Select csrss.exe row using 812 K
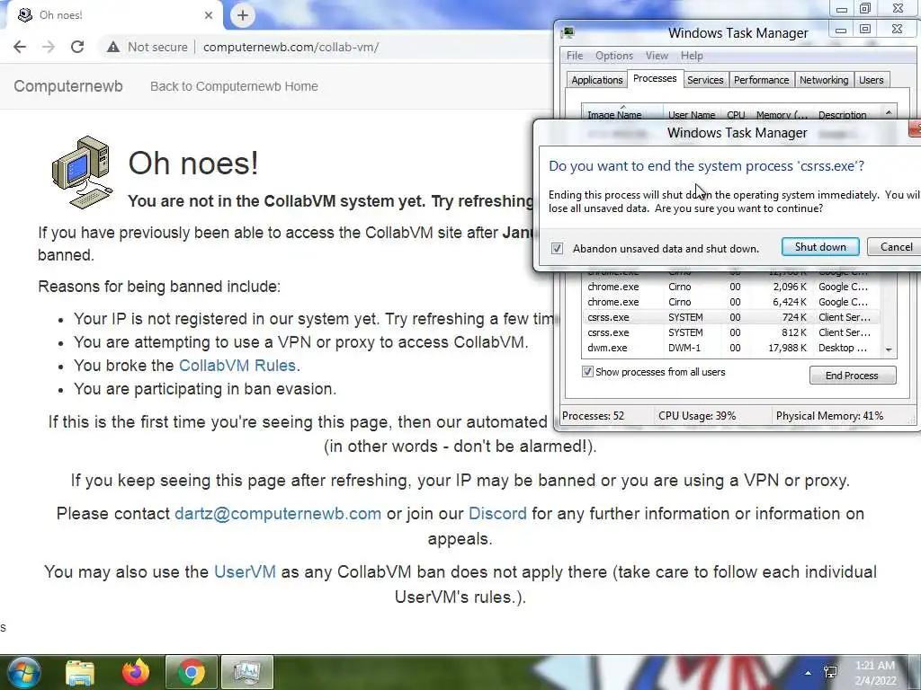The image size is (921, 690). point(731,332)
